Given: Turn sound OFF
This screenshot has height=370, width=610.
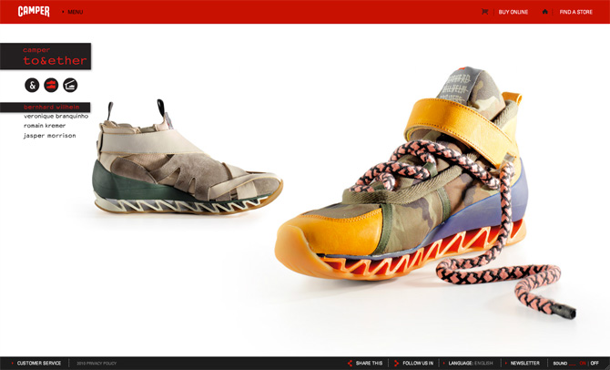Looking at the screenshot, I should [x=595, y=363].
